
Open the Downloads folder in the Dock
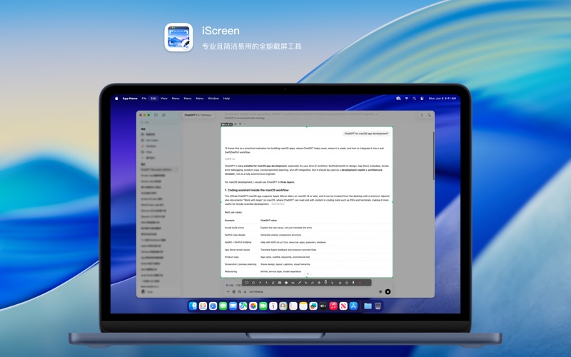tap(368, 306)
